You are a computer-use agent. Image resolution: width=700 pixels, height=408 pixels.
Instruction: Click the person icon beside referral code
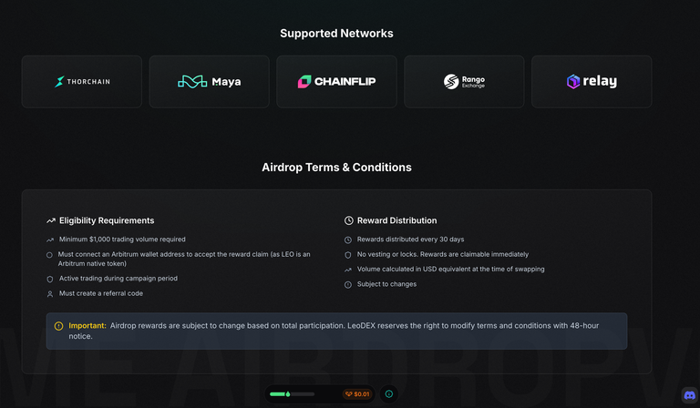50,294
